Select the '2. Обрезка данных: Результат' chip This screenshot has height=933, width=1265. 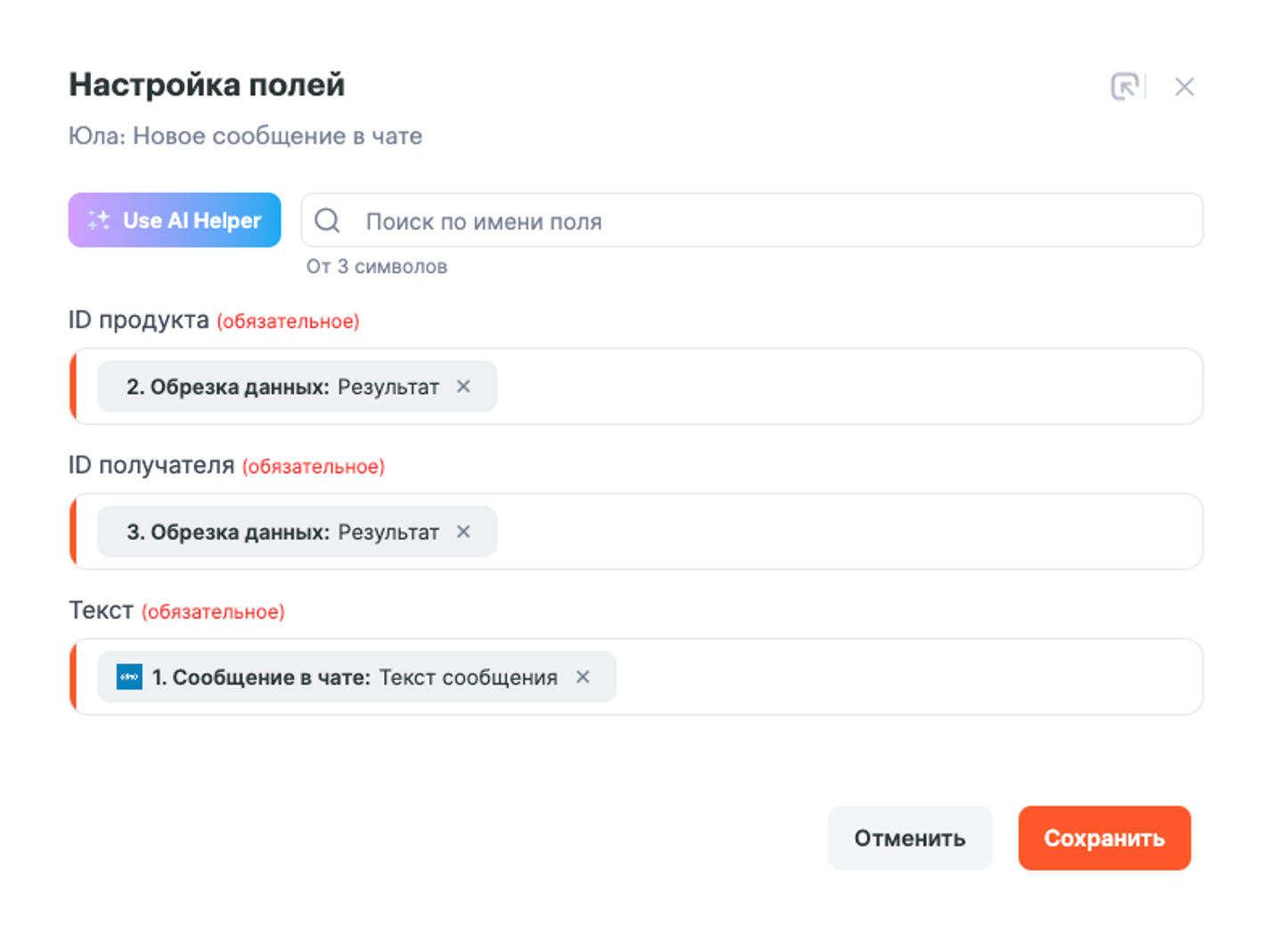pyautogui.click(x=282, y=387)
